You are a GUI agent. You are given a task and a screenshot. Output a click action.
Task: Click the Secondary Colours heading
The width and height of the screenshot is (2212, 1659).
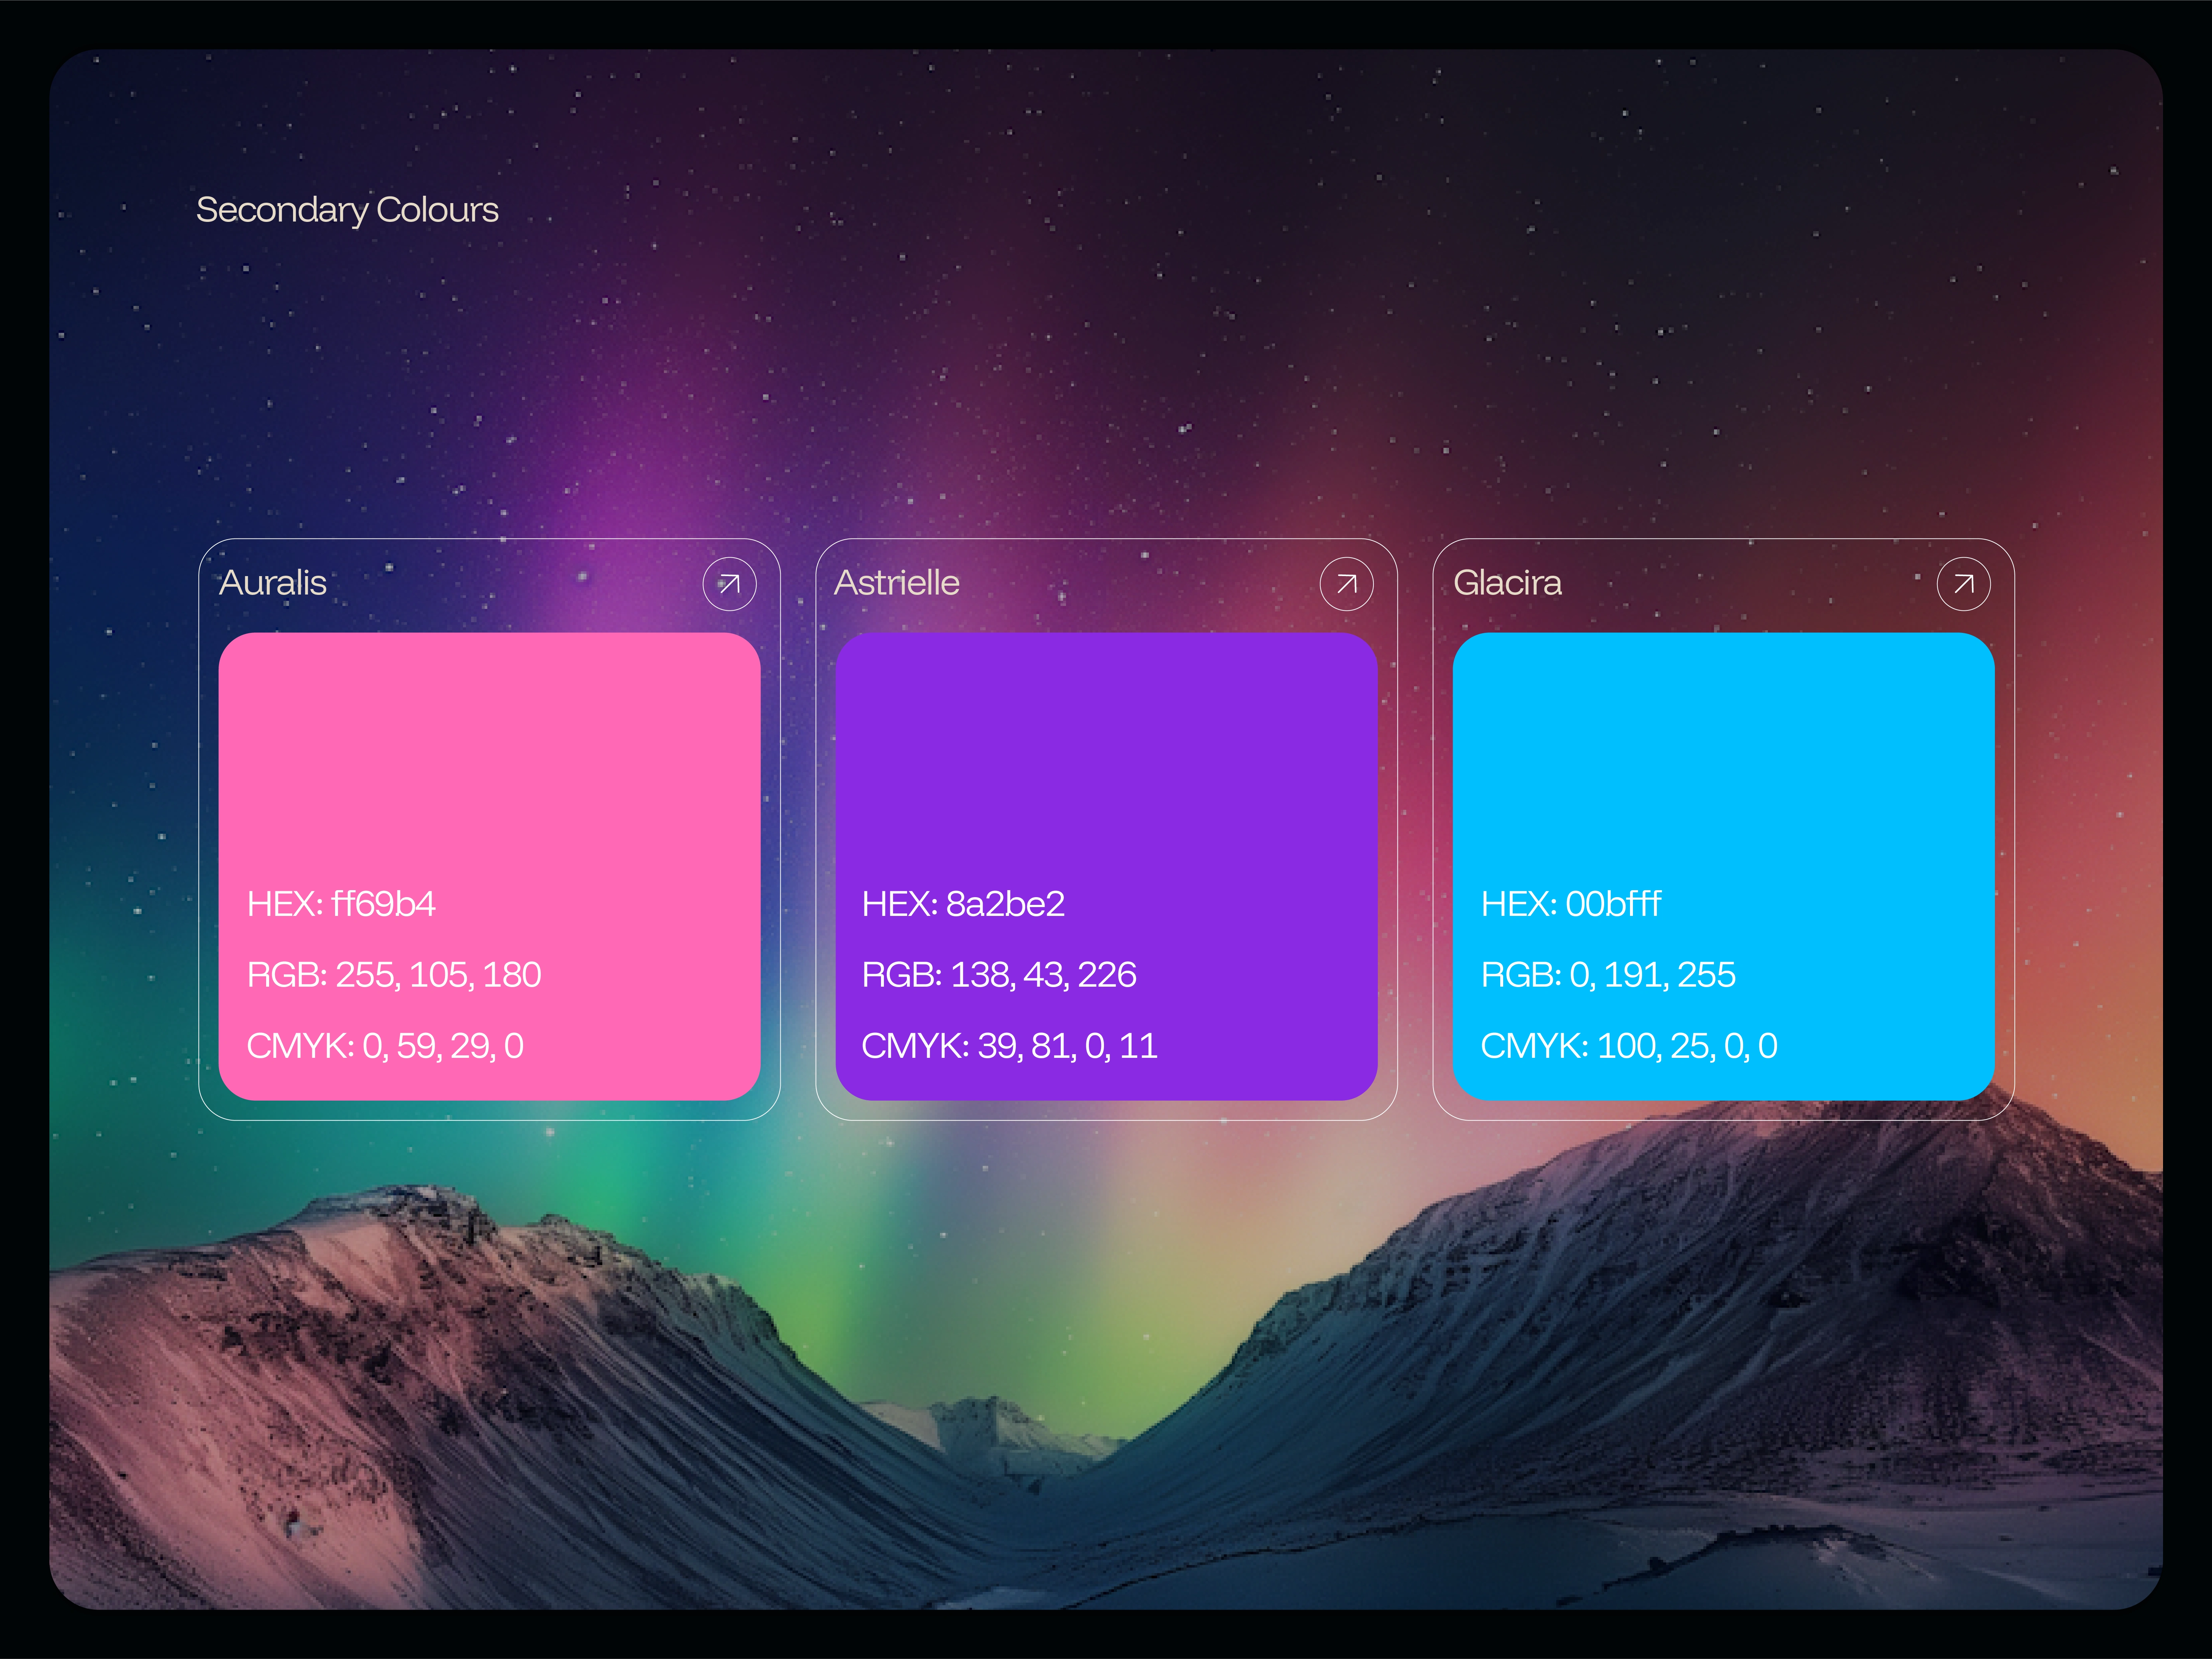[347, 210]
